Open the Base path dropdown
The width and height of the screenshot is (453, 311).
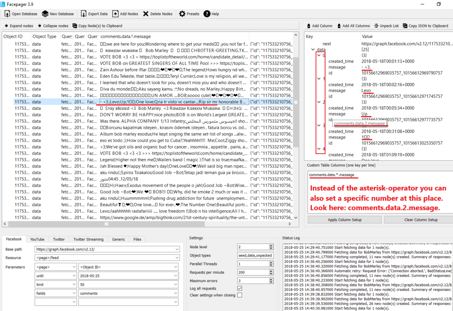(108, 249)
